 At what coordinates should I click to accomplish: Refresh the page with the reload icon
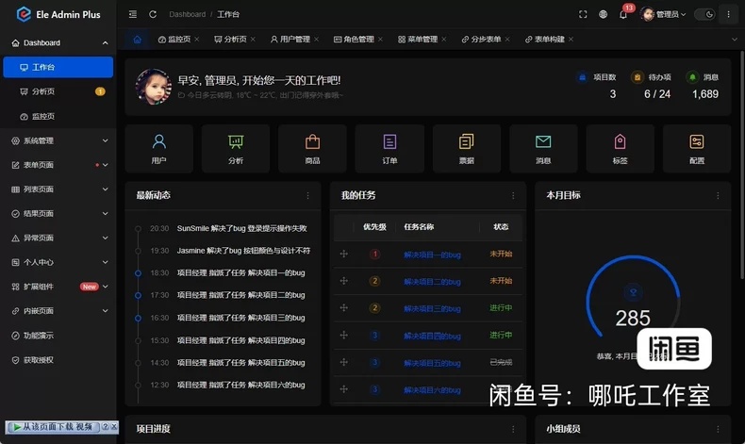153,14
